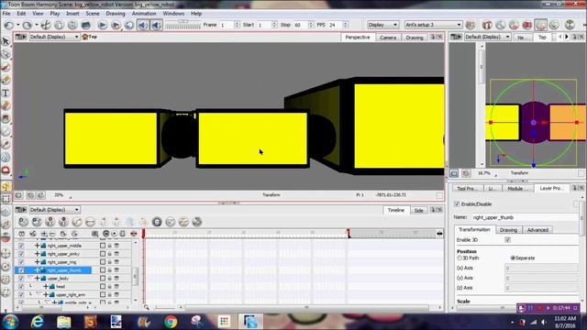Open Google Chrome from taskbar
The image size is (587, 330).
coord(171,322)
